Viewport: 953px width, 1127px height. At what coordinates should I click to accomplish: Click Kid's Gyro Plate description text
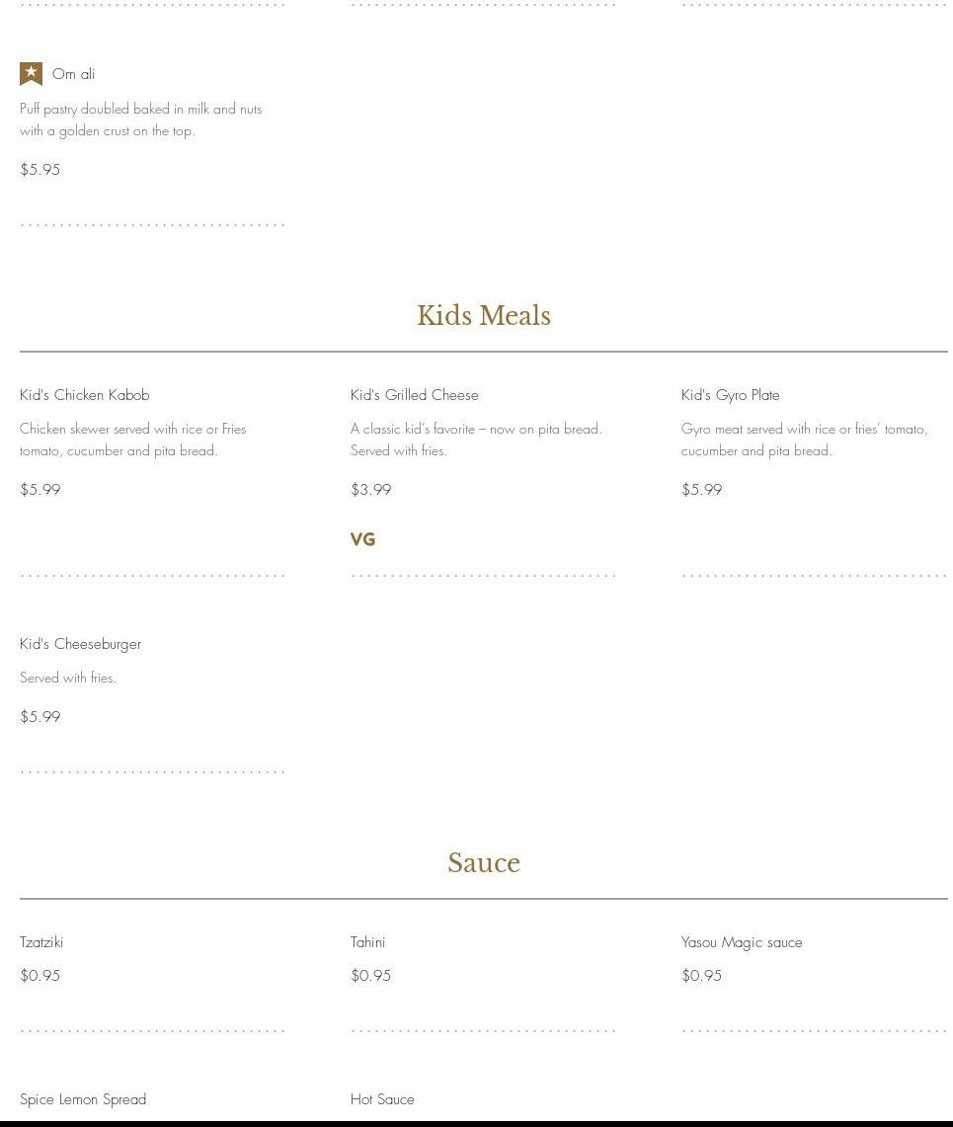804,440
